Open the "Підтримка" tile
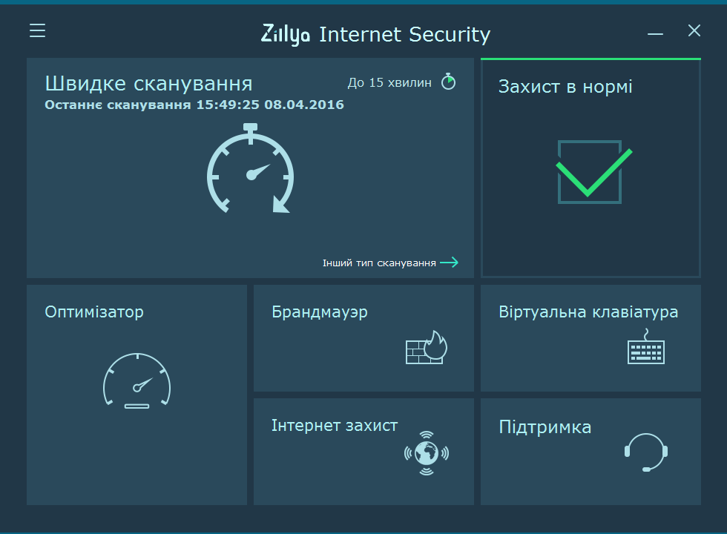Viewport: 727px width, 534px height. [x=591, y=452]
